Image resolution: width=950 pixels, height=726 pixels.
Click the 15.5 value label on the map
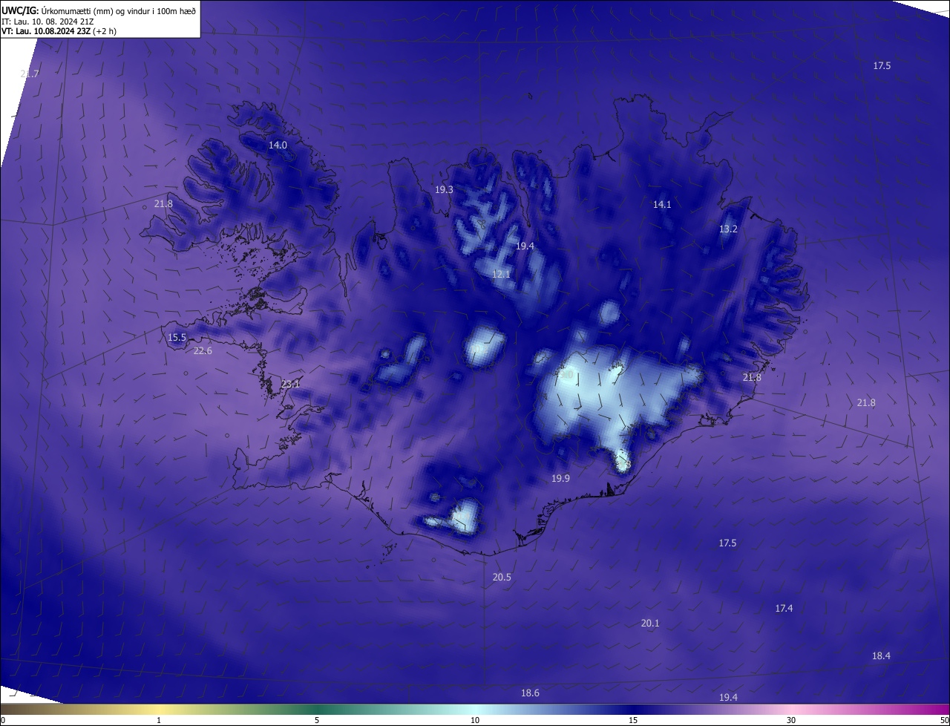177,337
